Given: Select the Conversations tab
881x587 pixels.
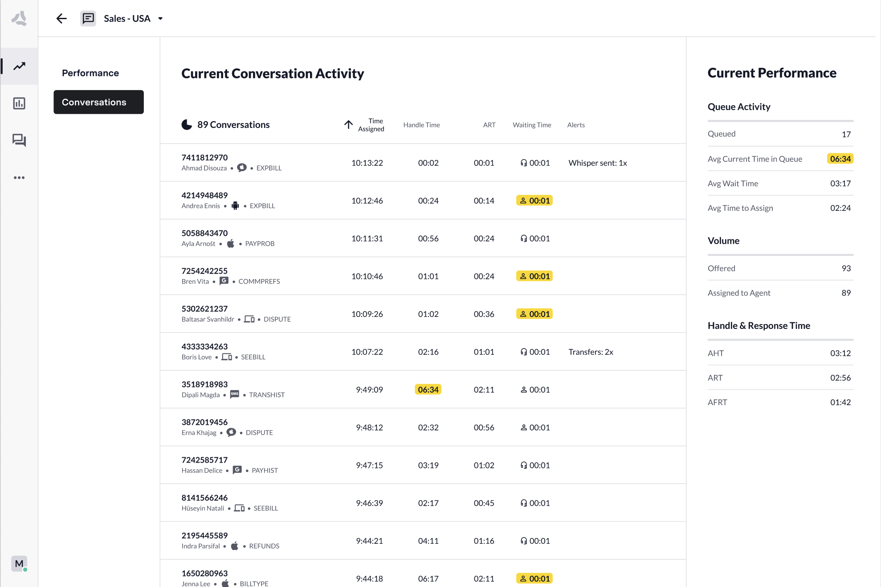Looking at the screenshot, I should tap(98, 102).
